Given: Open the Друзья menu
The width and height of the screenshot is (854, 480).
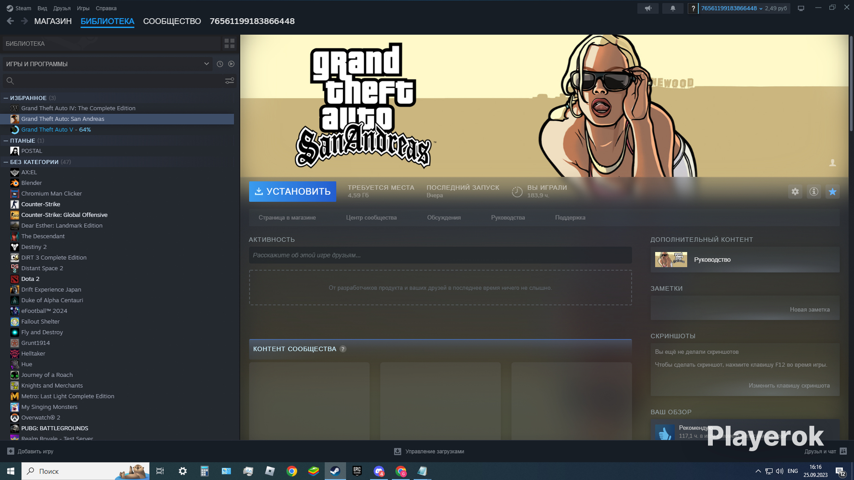Looking at the screenshot, I should click(x=62, y=8).
